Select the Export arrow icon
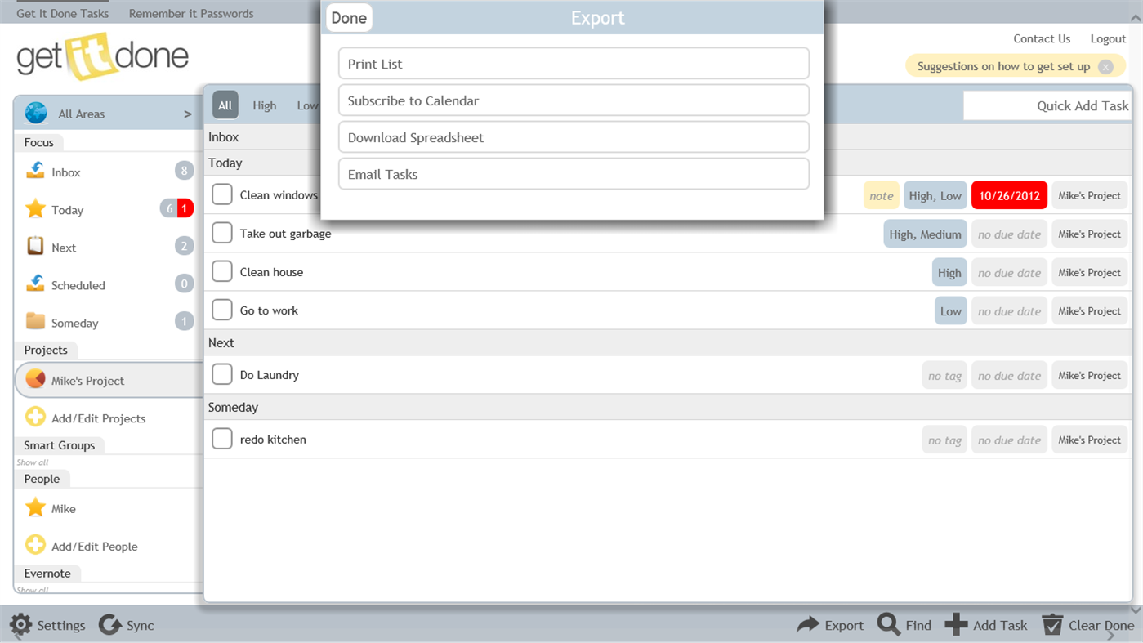 [807, 624]
